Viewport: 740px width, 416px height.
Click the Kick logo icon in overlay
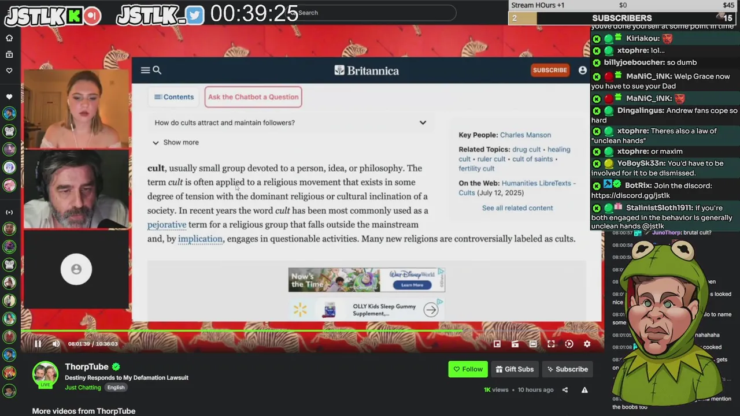coord(75,16)
